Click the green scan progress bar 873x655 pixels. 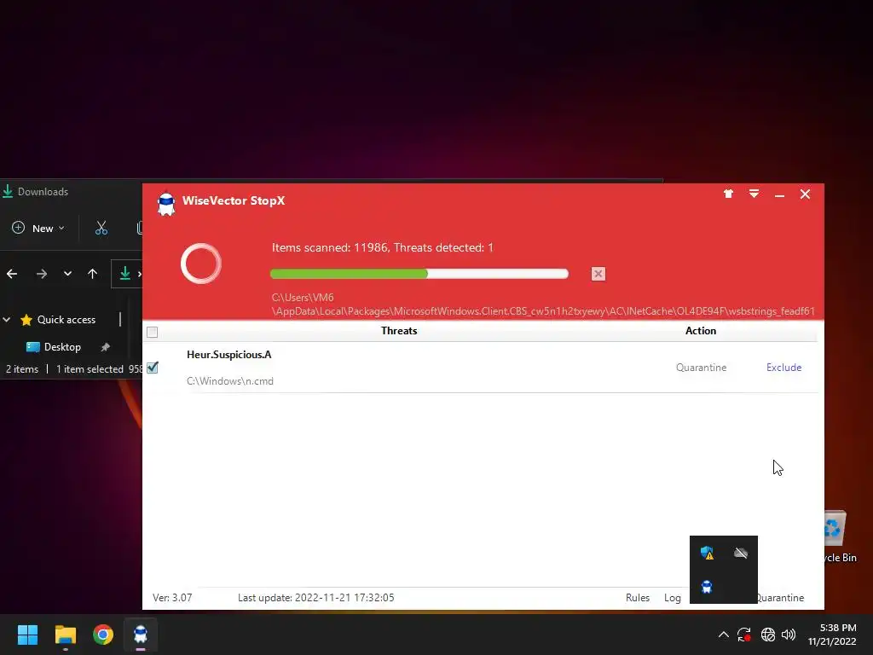point(419,274)
